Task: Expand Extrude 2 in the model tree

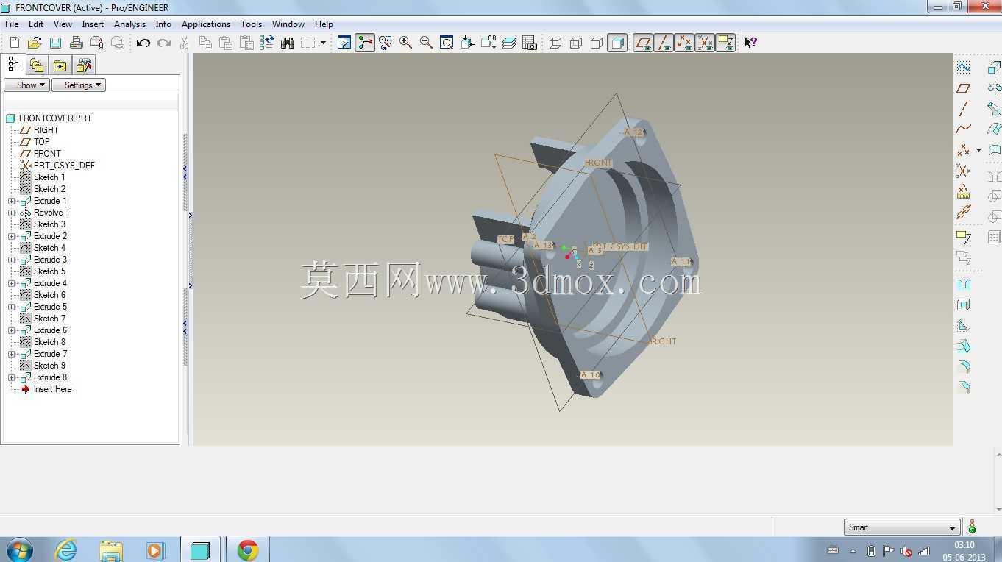Action: pos(11,236)
